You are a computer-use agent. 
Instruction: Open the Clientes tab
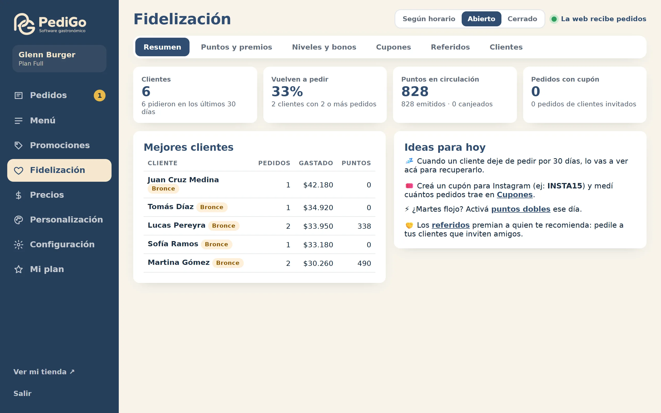[506, 47]
